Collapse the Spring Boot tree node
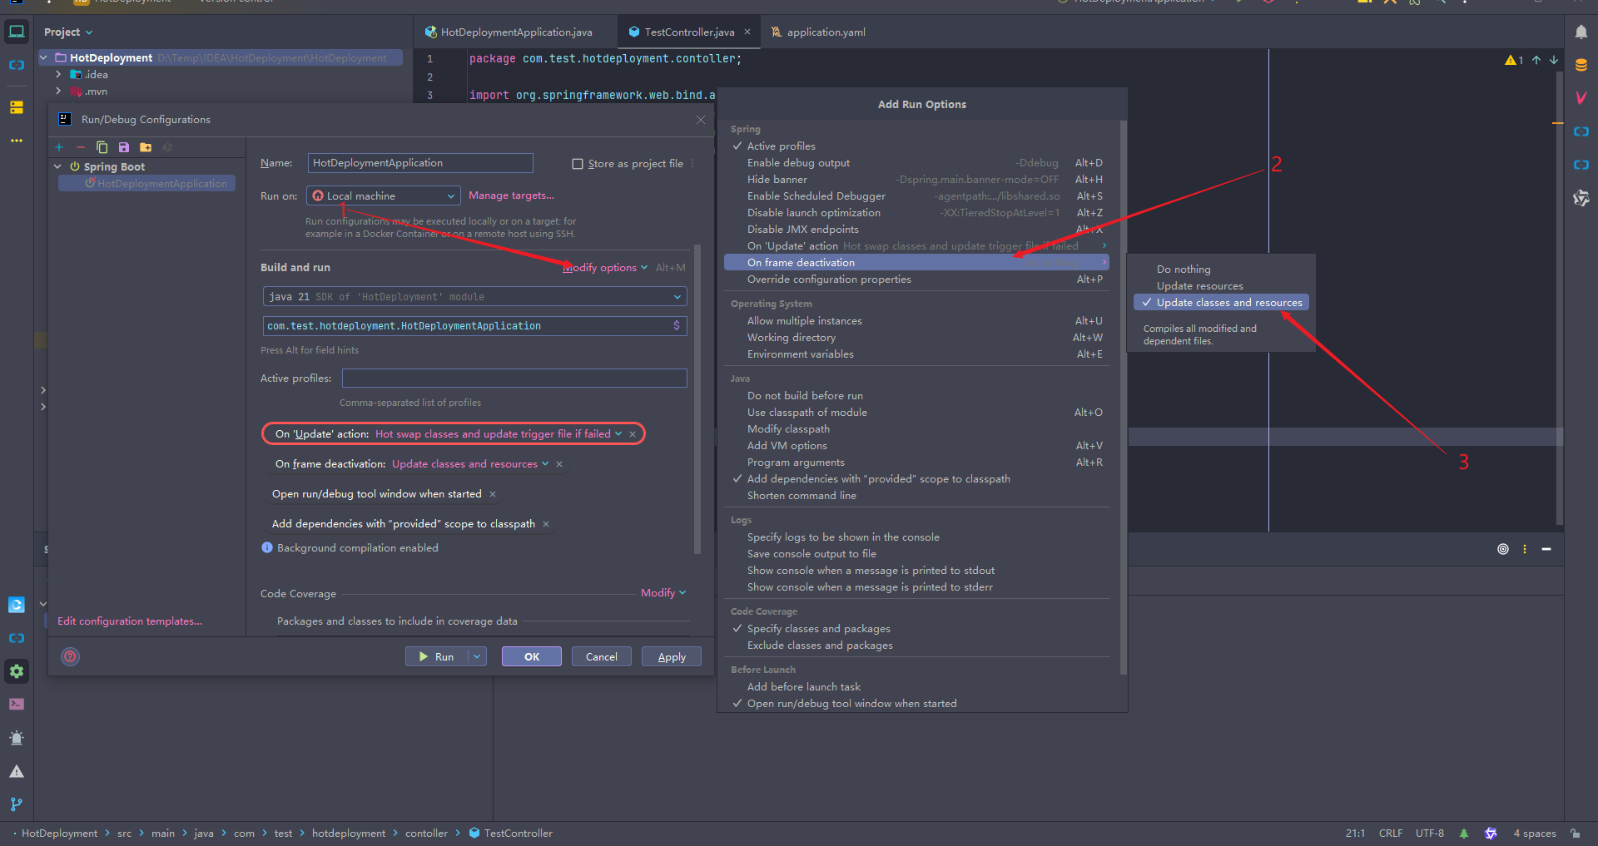The width and height of the screenshot is (1598, 846). point(57,166)
